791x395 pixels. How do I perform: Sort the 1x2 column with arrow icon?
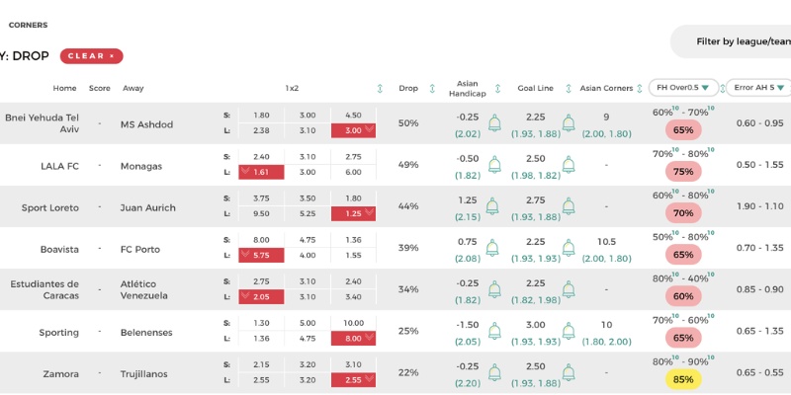click(x=380, y=89)
